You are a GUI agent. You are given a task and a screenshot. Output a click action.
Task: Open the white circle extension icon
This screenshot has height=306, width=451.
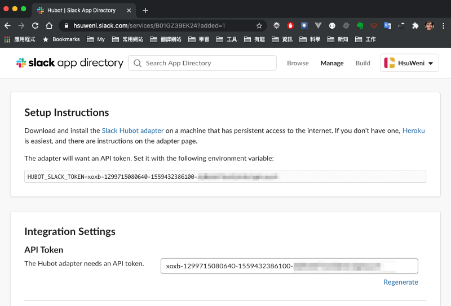pyautogui.click(x=332, y=26)
